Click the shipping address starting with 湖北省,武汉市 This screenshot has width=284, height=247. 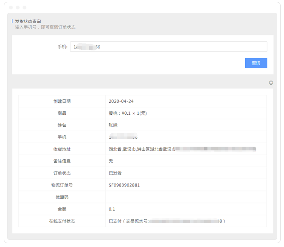[141, 149]
